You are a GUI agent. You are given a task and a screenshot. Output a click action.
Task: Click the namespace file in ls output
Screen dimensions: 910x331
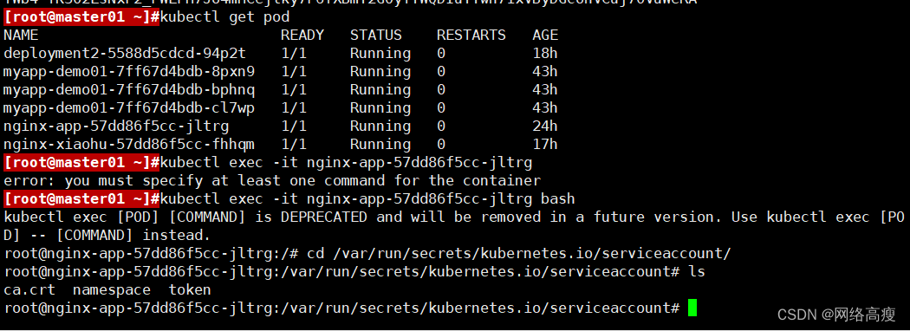(112, 289)
